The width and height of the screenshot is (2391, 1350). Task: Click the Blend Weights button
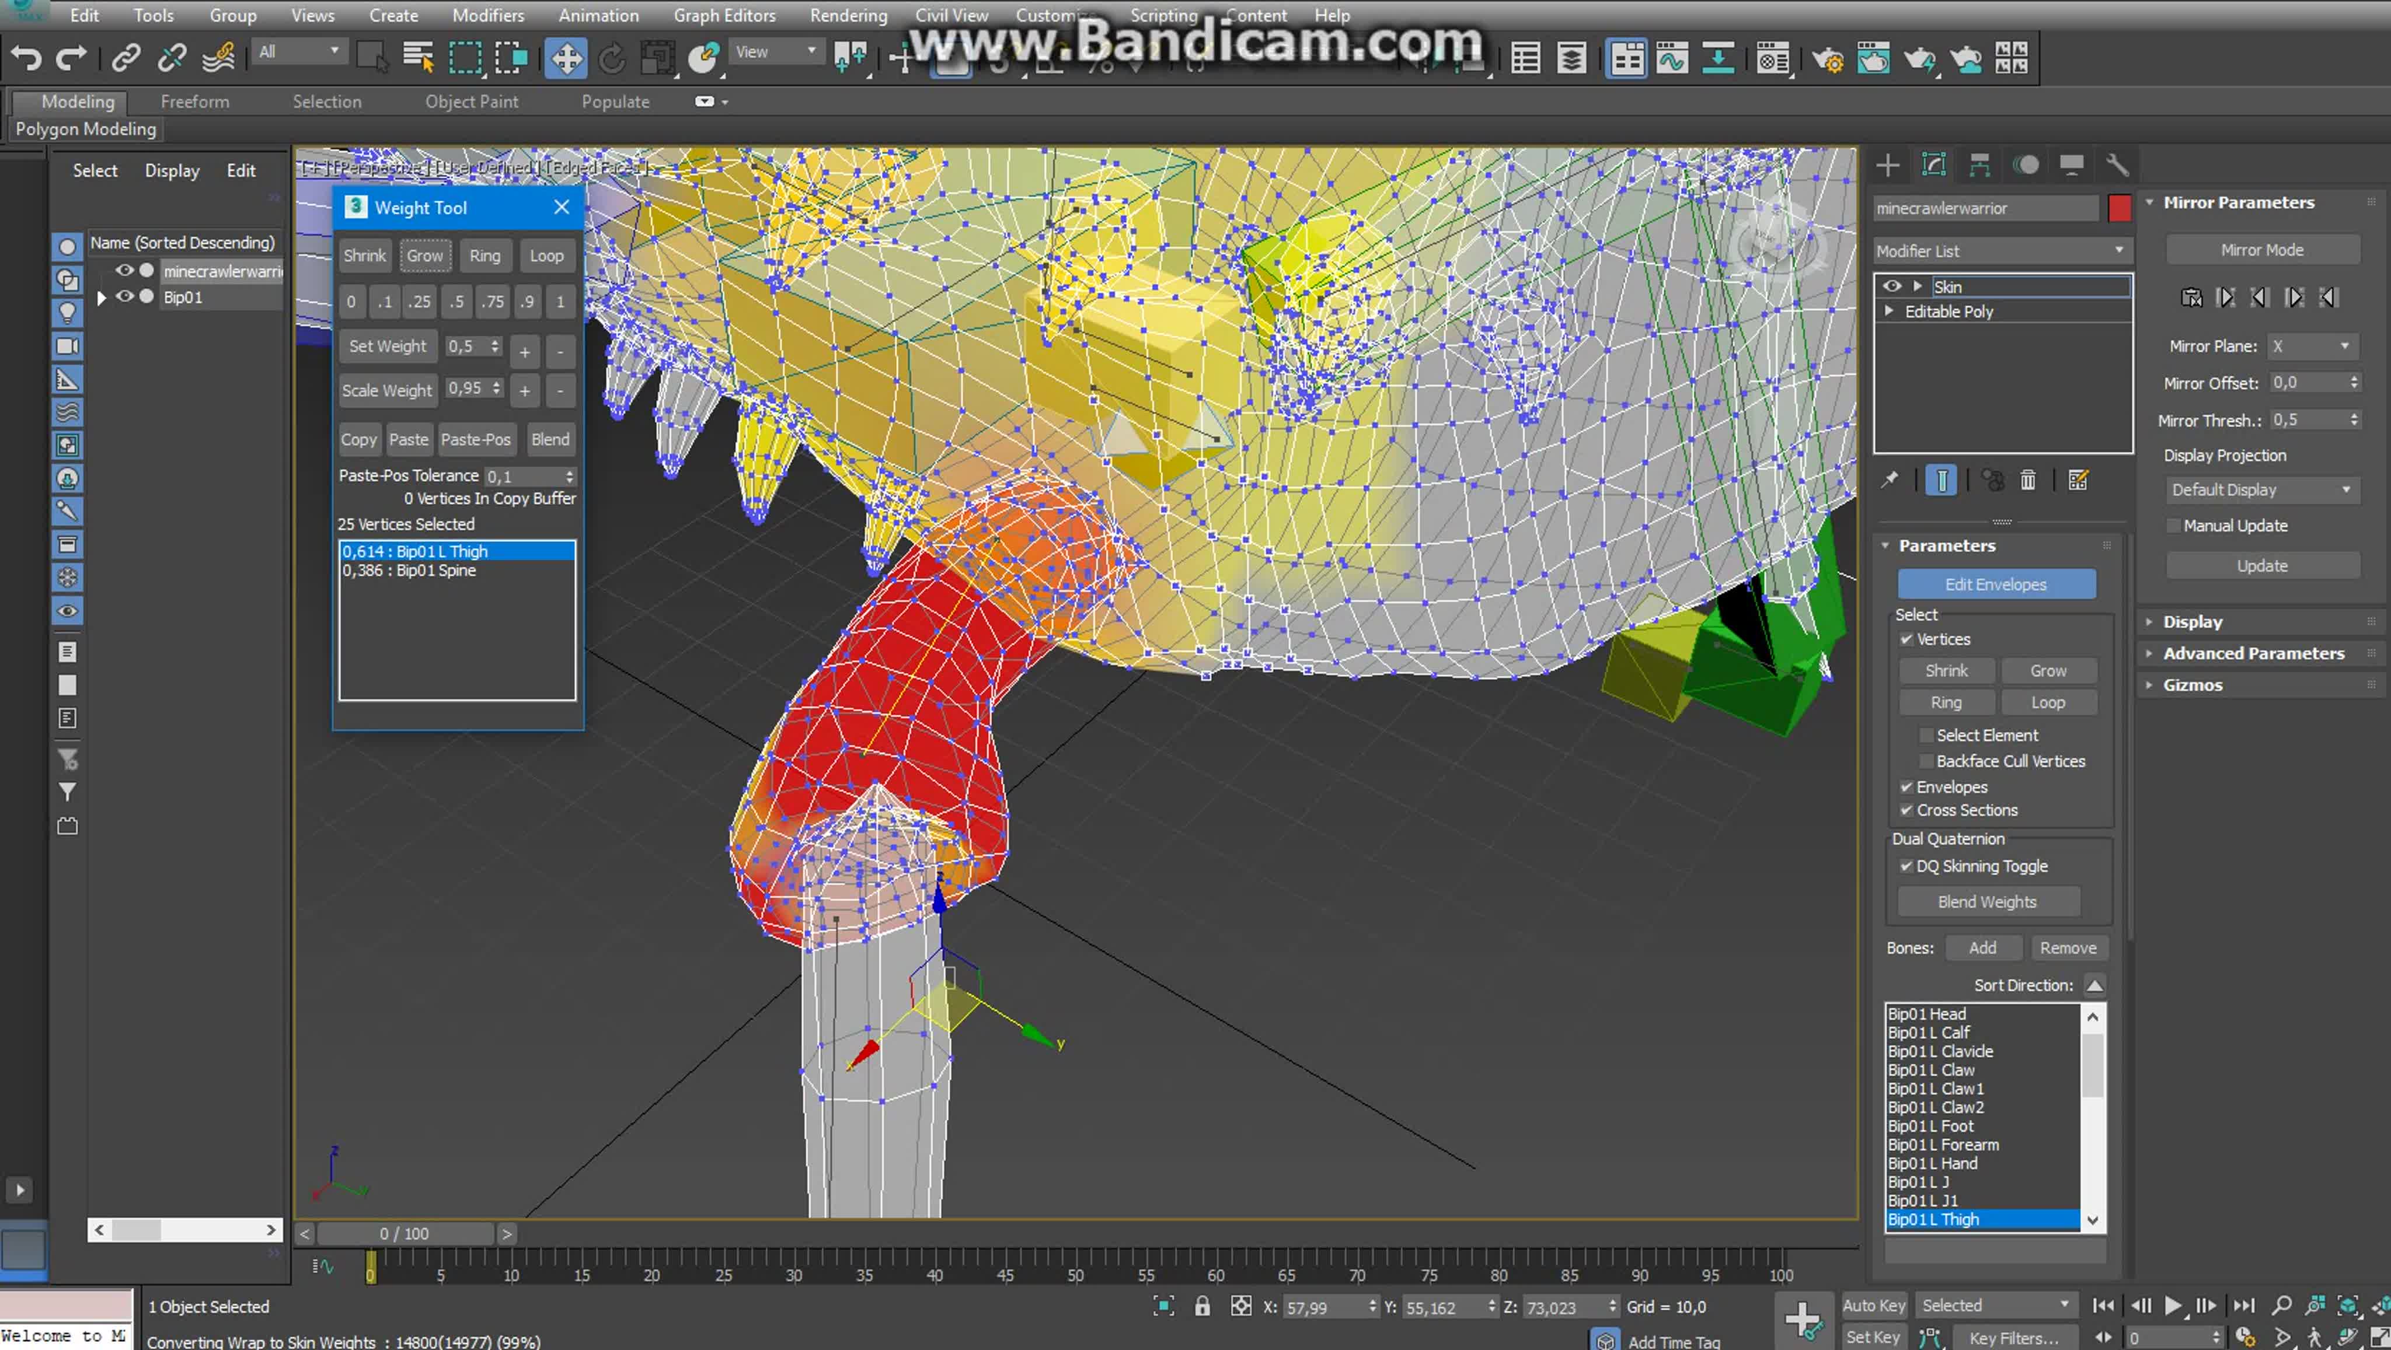coord(1987,902)
